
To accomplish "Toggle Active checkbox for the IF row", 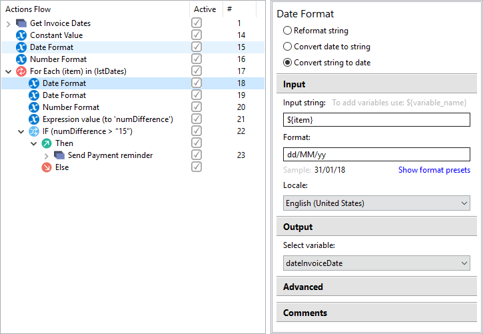I will 197,131.
